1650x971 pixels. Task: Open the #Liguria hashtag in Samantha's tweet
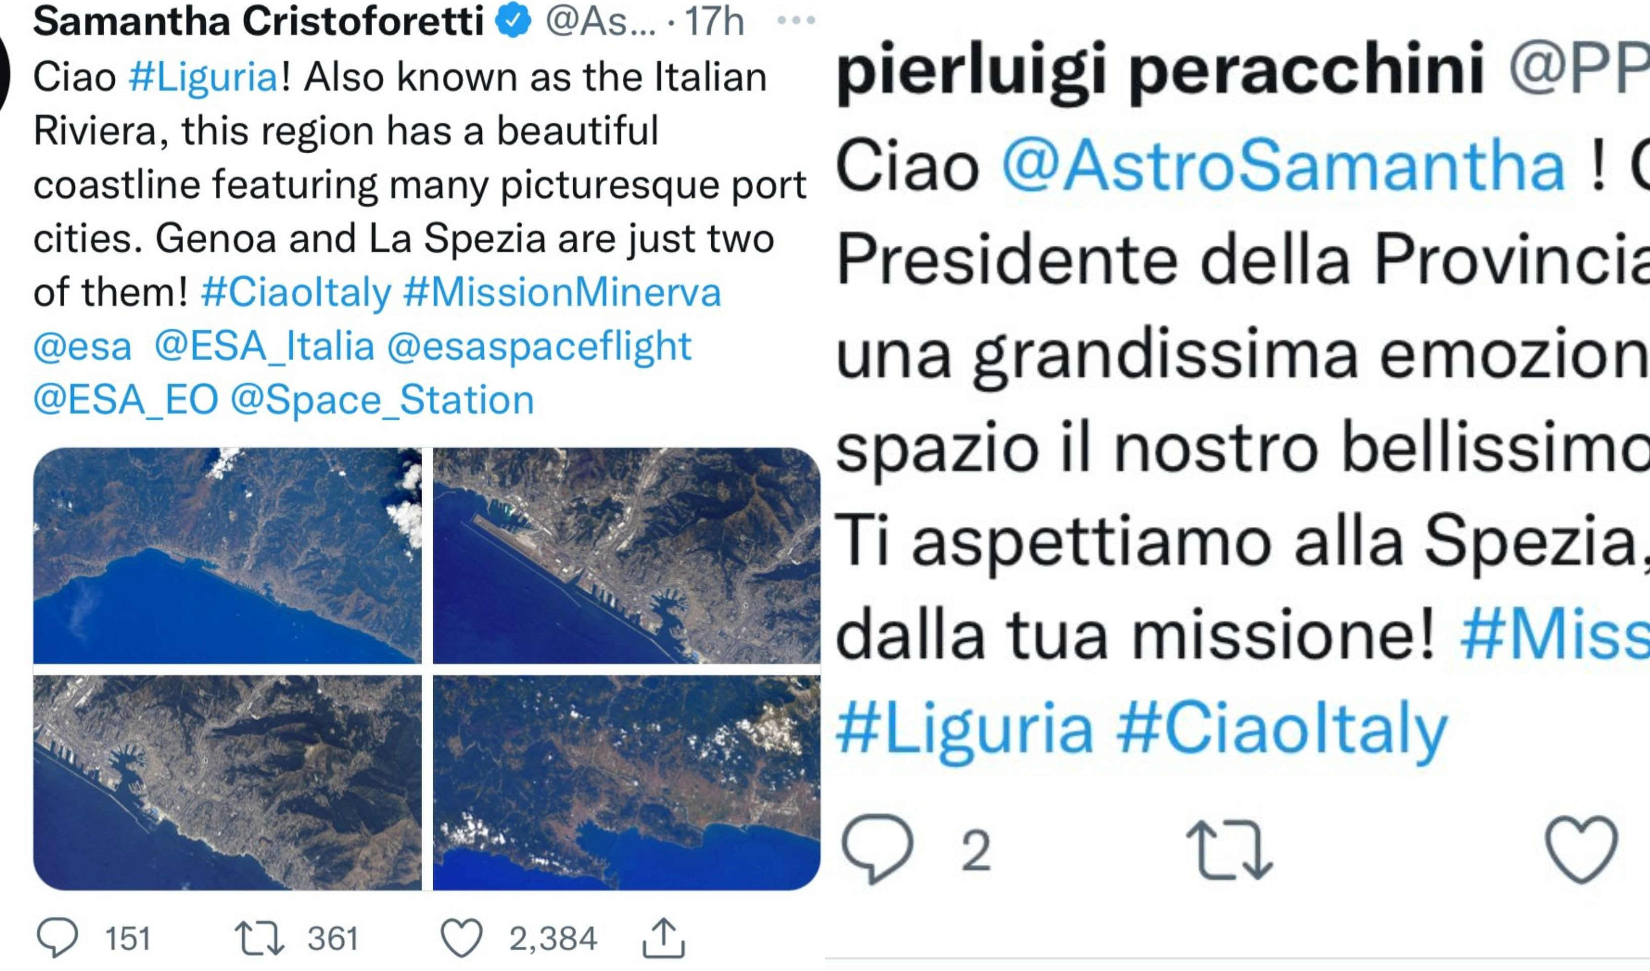click(204, 77)
